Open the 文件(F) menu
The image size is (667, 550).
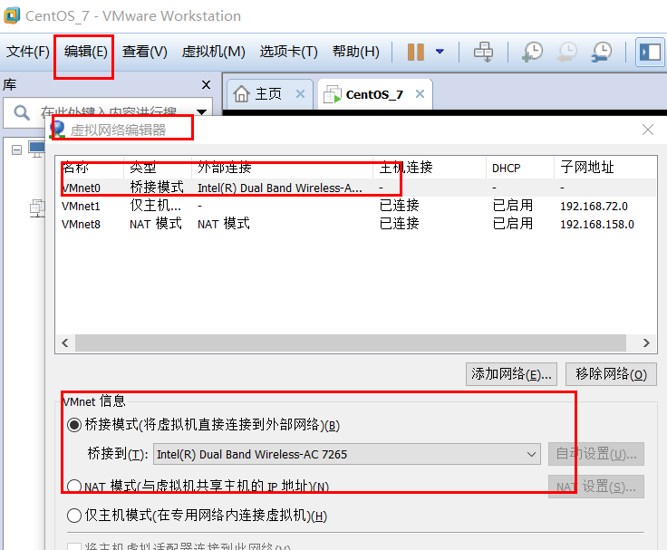[28, 52]
